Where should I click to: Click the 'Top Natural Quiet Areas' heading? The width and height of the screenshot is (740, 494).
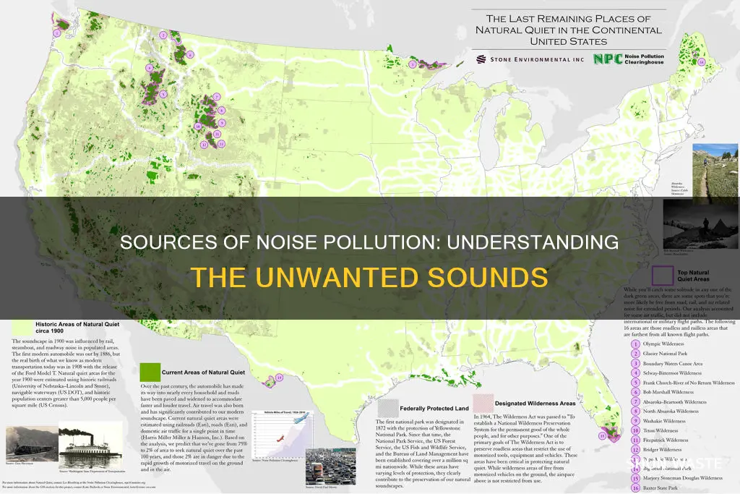pos(693,276)
